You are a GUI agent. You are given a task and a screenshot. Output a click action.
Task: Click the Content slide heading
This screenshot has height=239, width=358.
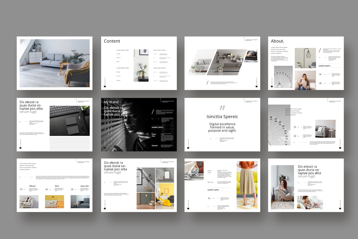pos(112,41)
